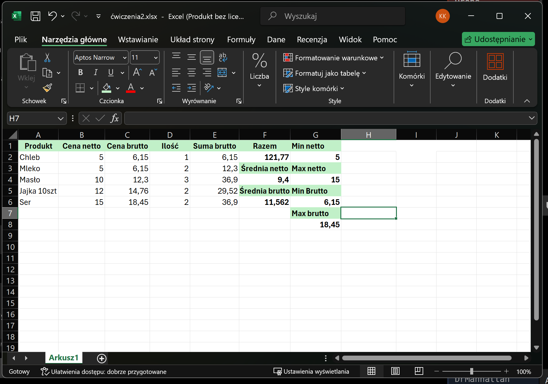Open Ustawienia wyświetlania in status bar
The height and width of the screenshot is (384, 548).
point(311,372)
